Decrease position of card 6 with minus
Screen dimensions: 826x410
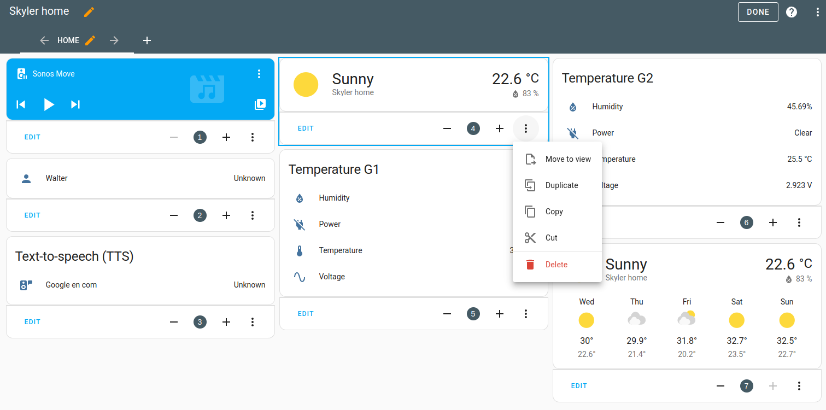coord(720,222)
